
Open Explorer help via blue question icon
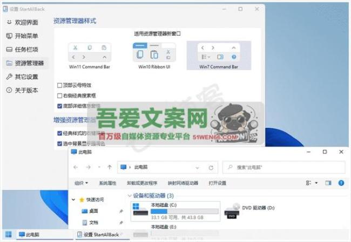(341, 183)
